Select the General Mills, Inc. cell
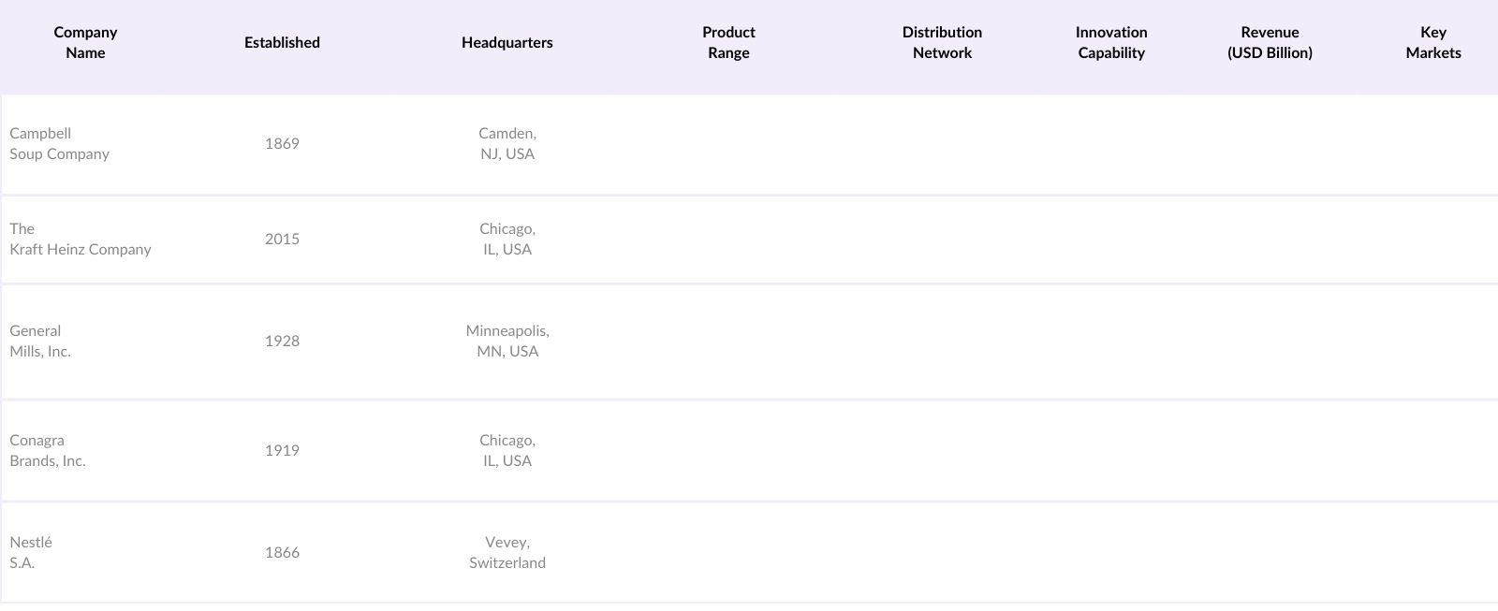 [40, 342]
